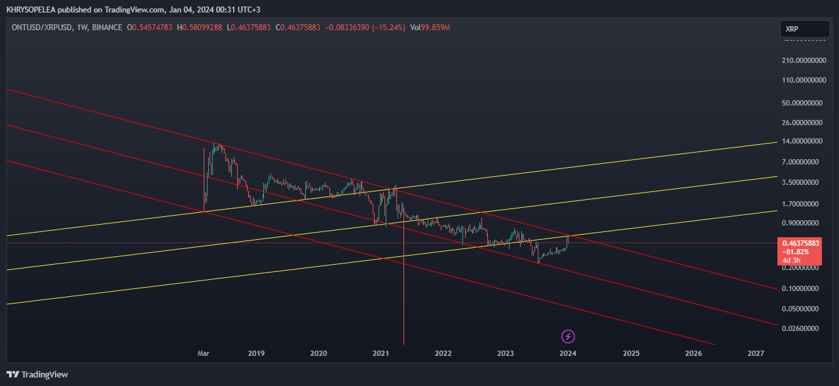Screen dimensions: 839x386
Task: Click the TradingView logo at bottom left
Action: [37, 374]
